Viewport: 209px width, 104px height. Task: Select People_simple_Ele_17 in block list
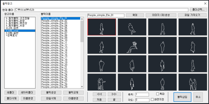point(61,57)
